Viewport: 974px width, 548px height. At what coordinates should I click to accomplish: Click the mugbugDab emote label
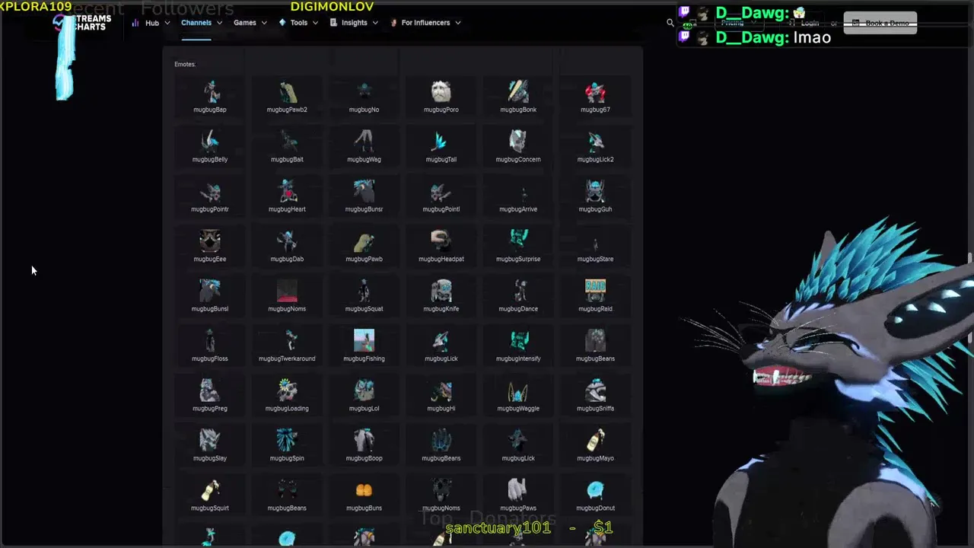pyautogui.click(x=287, y=259)
